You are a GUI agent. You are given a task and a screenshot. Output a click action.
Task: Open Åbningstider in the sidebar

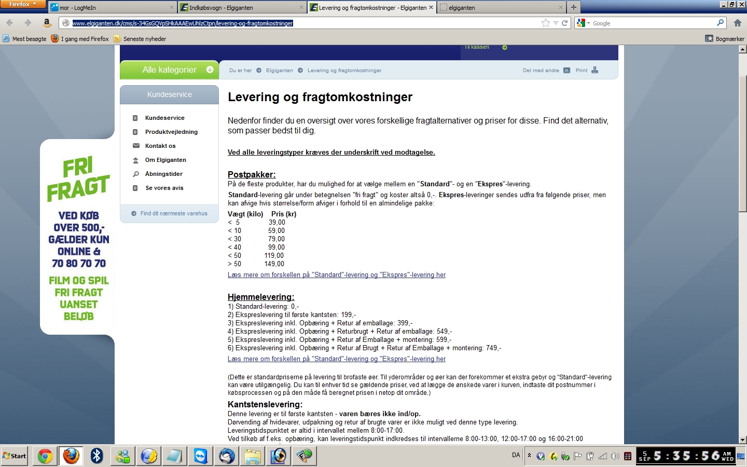pos(164,174)
